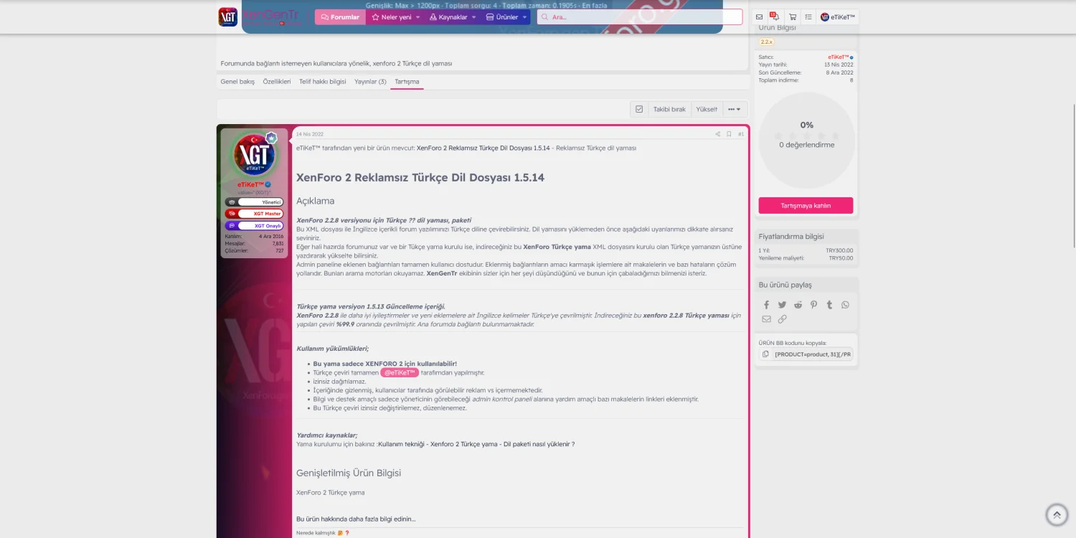Share product on Tumblr
Image resolution: width=1076 pixels, height=538 pixels.
tap(829, 305)
